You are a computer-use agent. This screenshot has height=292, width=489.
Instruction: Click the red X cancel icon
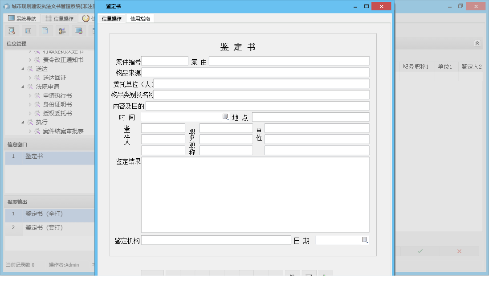click(459, 251)
